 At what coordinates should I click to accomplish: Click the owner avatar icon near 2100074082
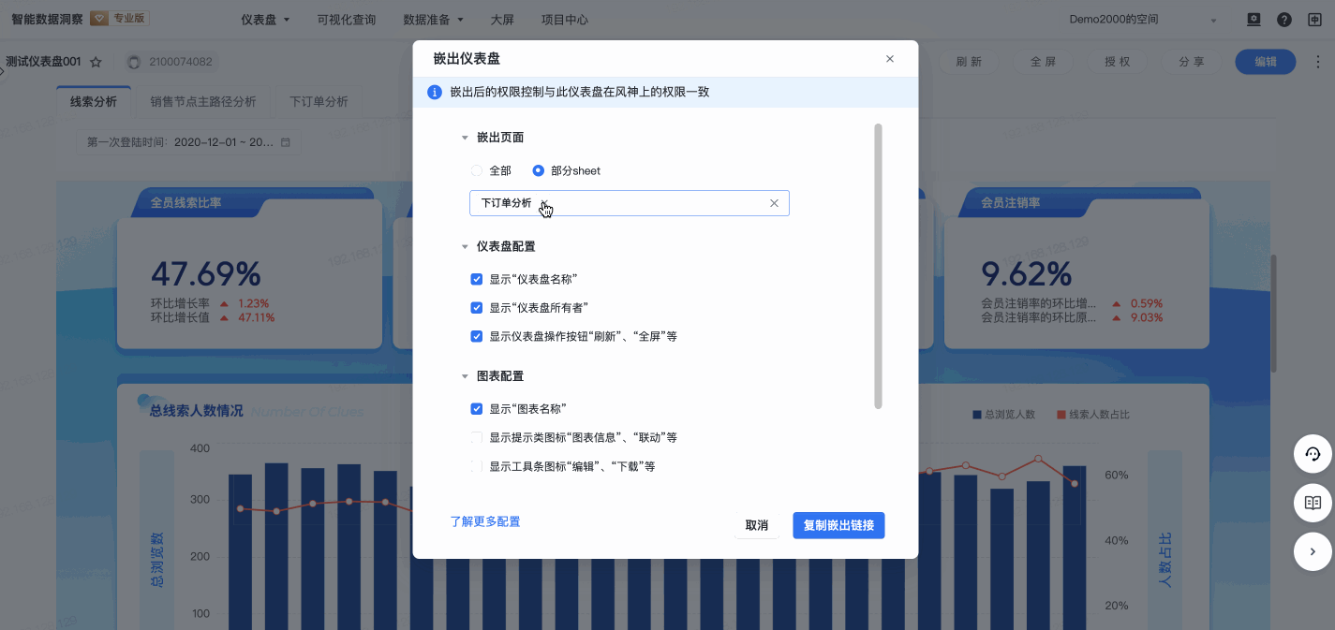[134, 63]
